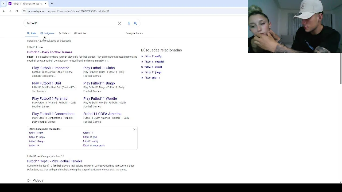Click magnifier icon beside fútbol quiz 11

142,78
